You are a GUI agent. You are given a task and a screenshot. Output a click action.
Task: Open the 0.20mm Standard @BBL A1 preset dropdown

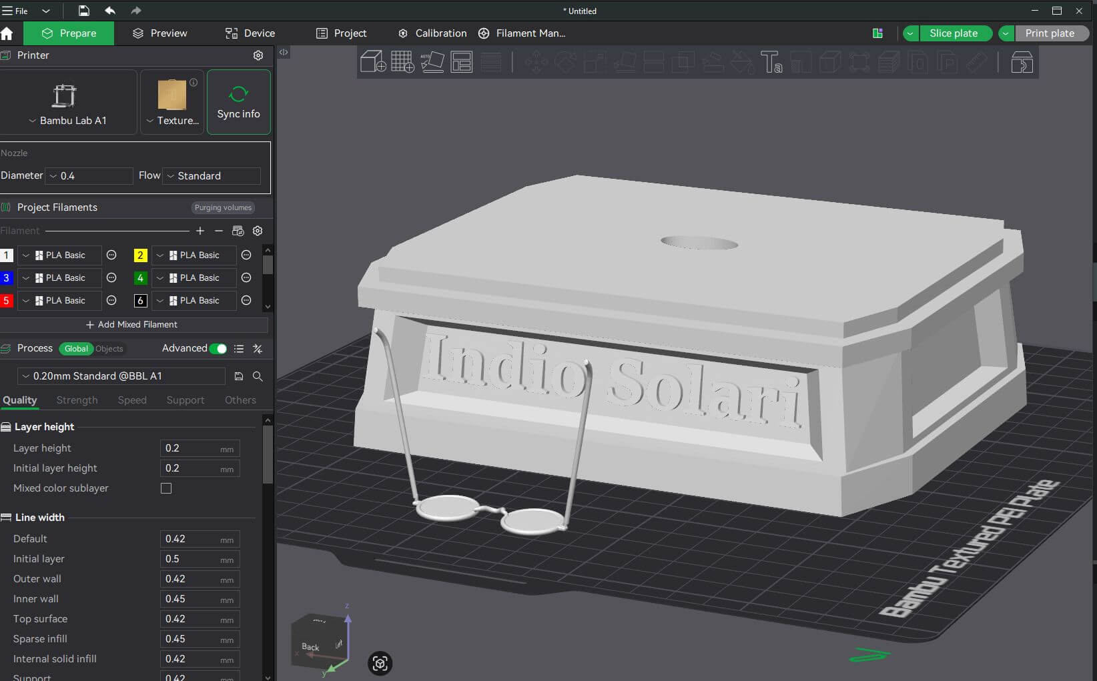click(121, 376)
